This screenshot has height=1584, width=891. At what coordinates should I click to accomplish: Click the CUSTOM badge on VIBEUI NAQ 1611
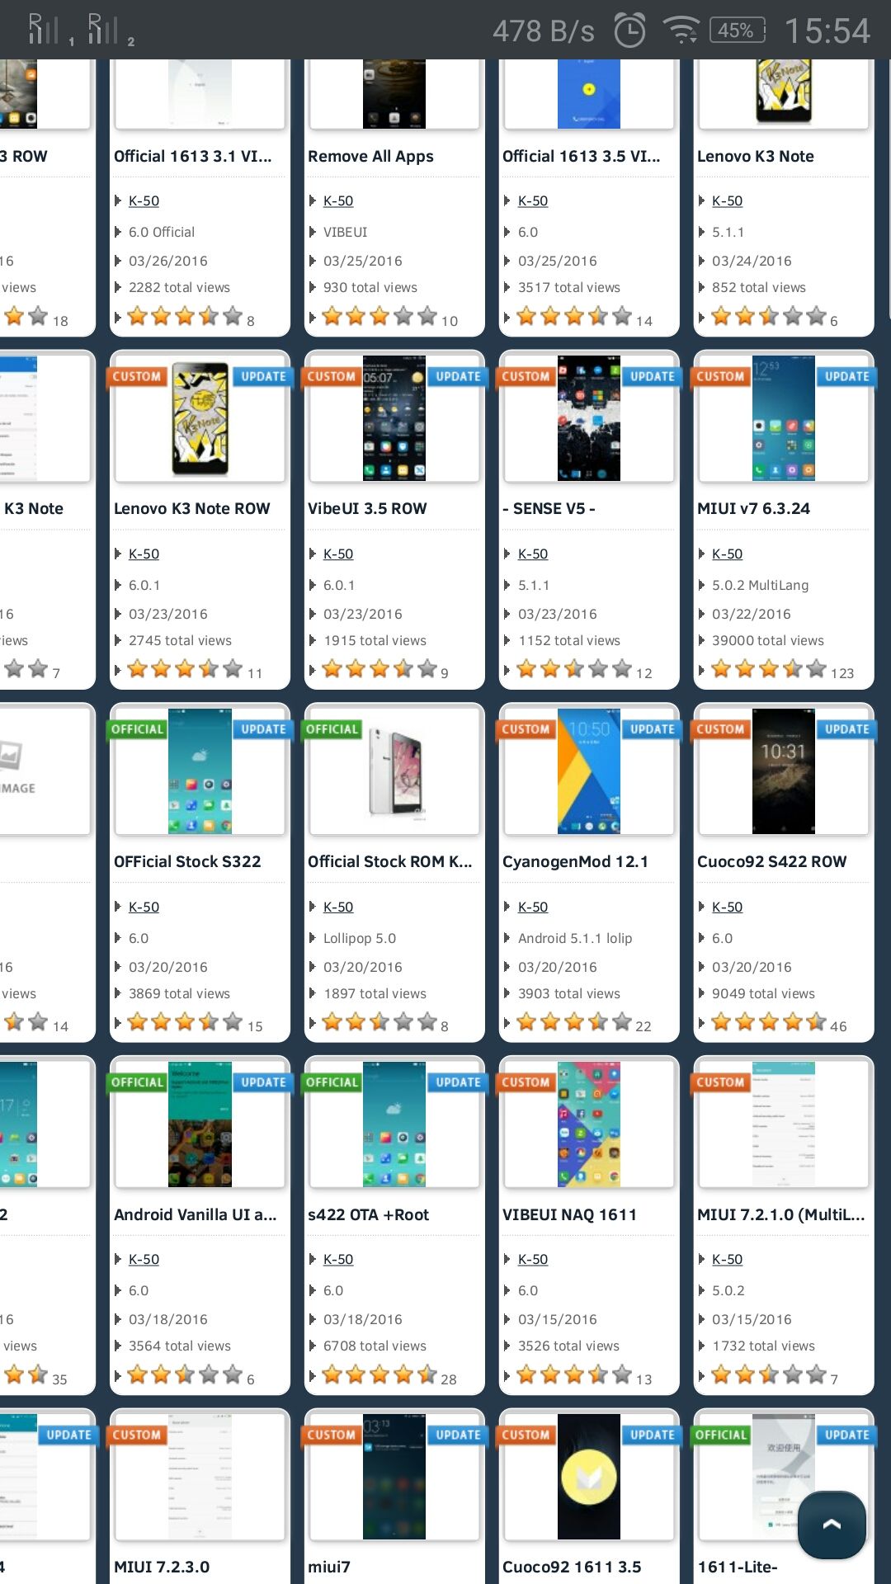click(526, 1082)
